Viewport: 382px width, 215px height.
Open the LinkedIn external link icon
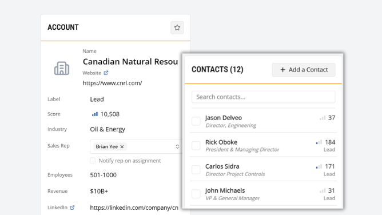coord(73,208)
